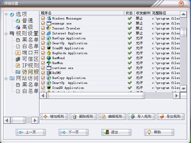Sort by 状态 column header
The image size is (191, 143).
click(129, 13)
